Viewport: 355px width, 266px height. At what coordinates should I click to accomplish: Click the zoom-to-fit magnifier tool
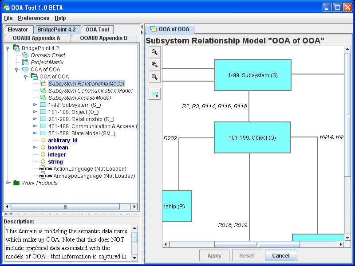154,52
